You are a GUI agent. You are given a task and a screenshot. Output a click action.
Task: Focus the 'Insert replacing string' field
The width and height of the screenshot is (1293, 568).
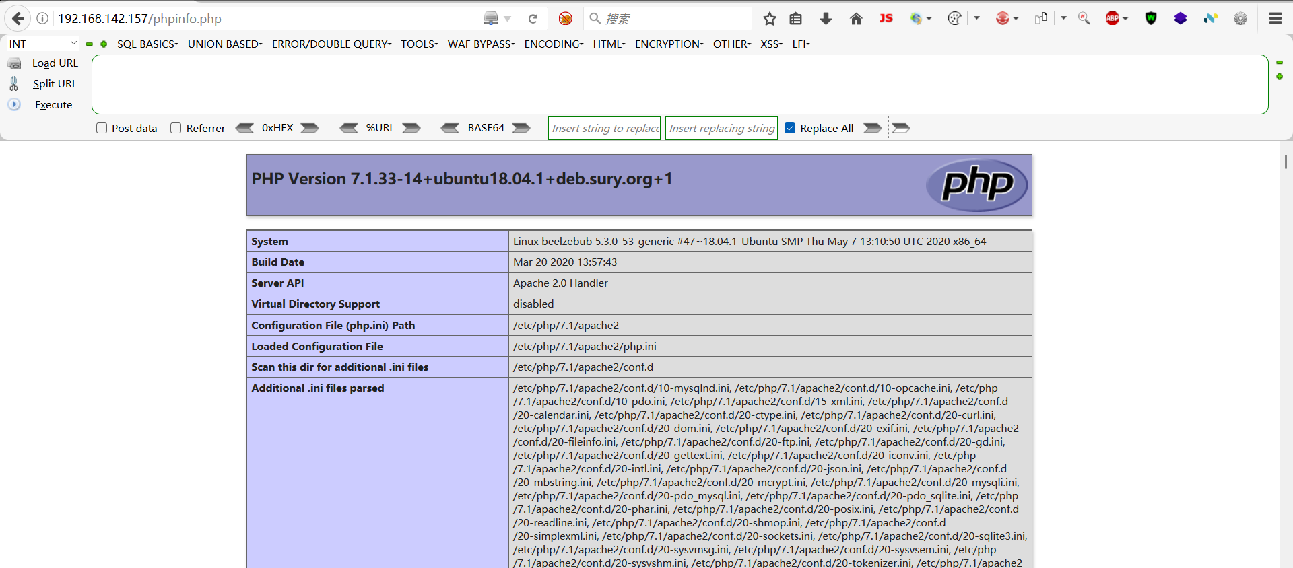click(722, 128)
